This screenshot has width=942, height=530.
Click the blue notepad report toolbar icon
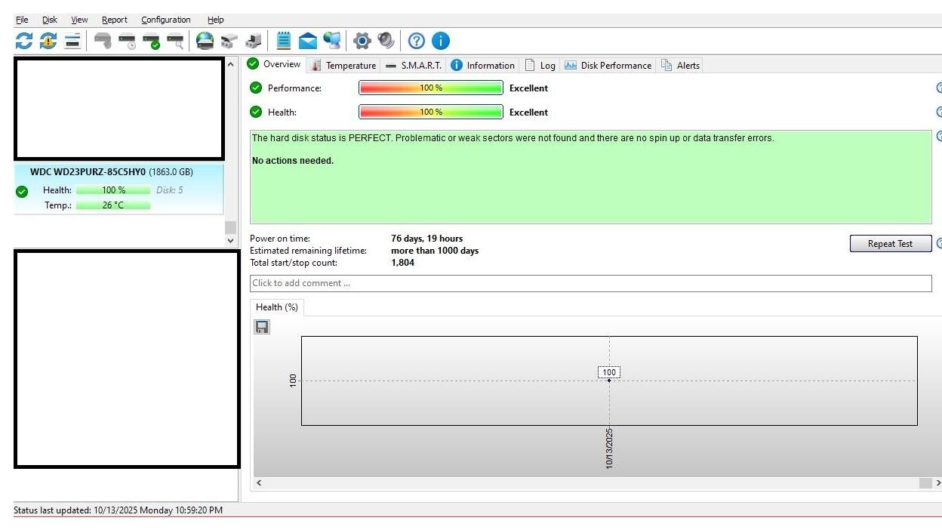(284, 41)
